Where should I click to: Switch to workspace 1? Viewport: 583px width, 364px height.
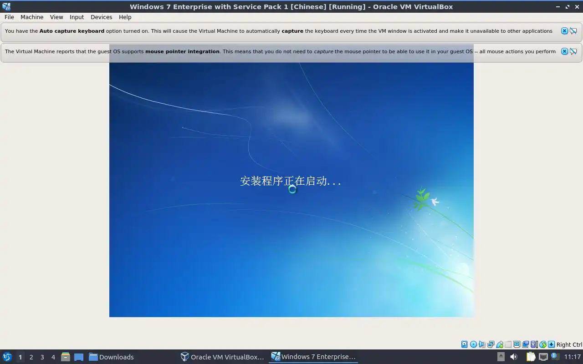20,357
